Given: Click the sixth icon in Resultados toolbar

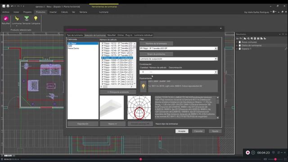Looking at the screenshot, I should click(x=255, y=38).
